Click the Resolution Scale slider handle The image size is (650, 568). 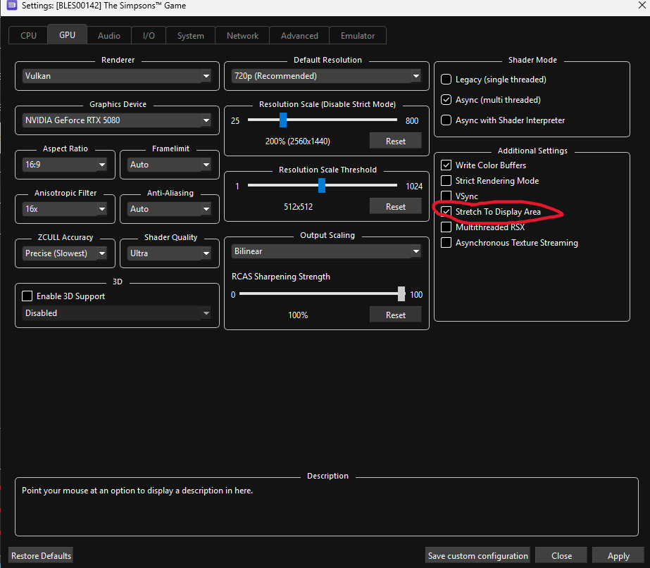(x=283, y=120)
